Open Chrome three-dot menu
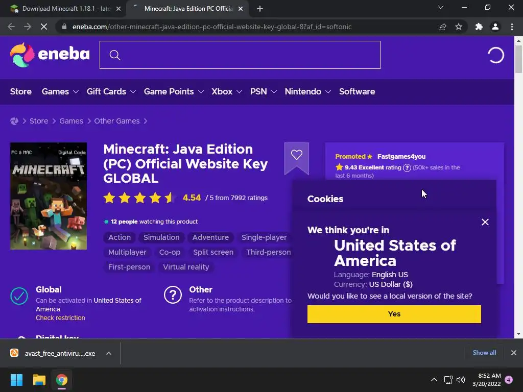The image size is (523, 392). point(512,27)
